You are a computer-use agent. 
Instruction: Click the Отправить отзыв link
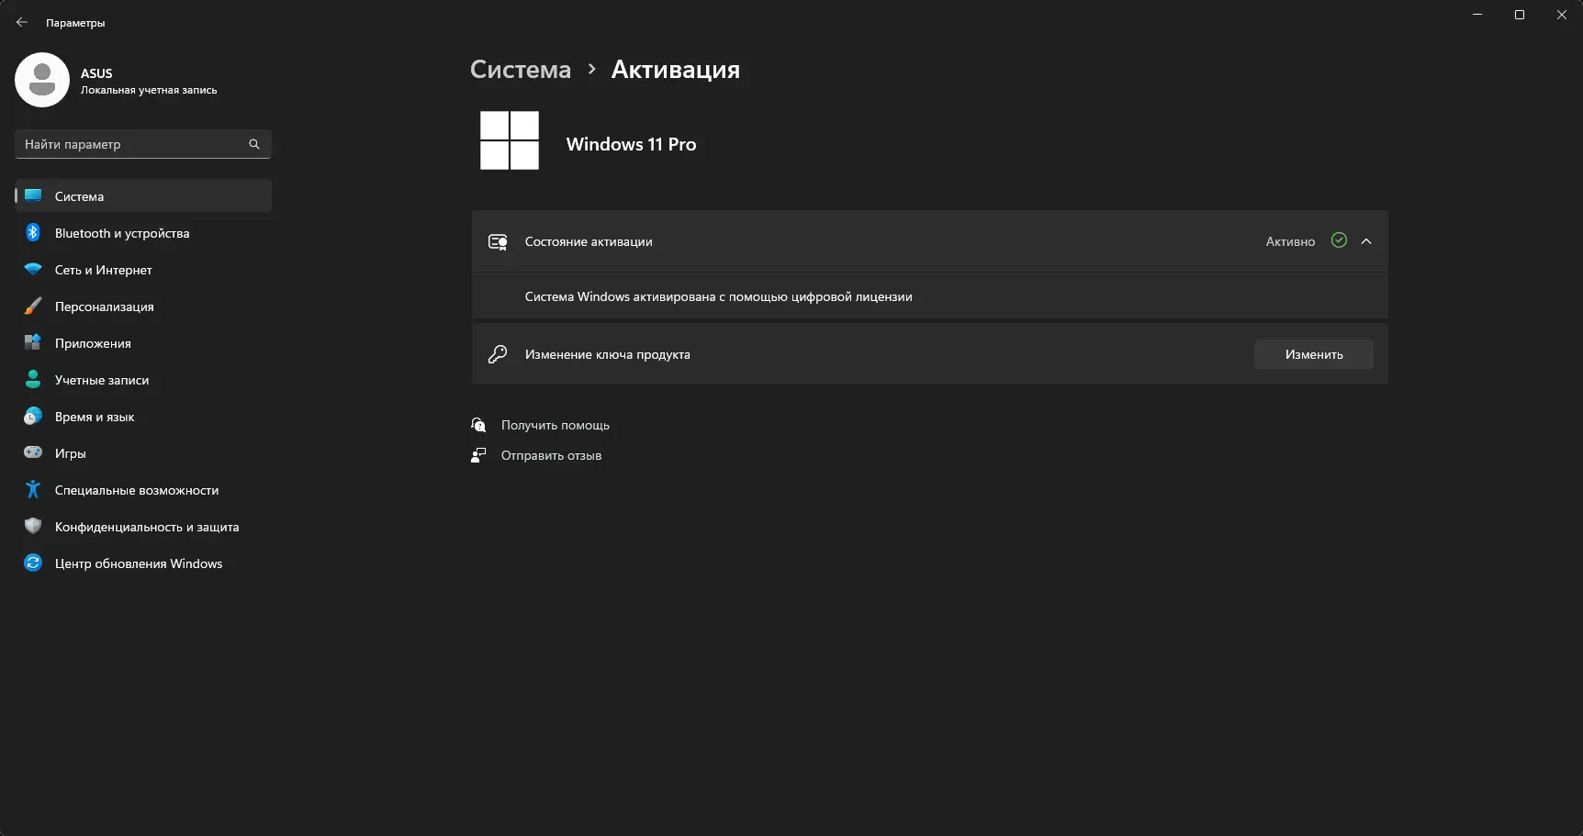tap(551, 455)
